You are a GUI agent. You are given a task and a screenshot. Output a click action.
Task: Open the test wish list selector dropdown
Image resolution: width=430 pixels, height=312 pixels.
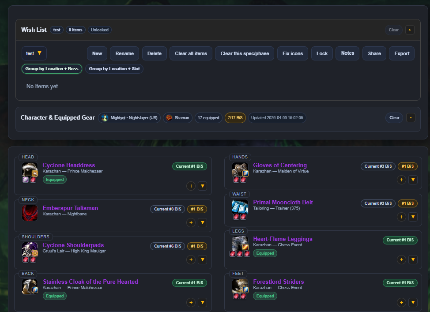(x=34, y=53)
